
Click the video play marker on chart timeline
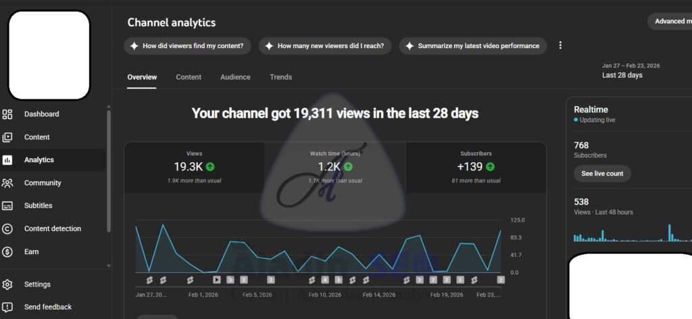coord(217,279)
